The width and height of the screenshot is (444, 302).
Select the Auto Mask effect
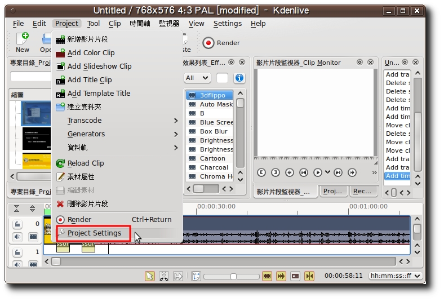(210, 104)
